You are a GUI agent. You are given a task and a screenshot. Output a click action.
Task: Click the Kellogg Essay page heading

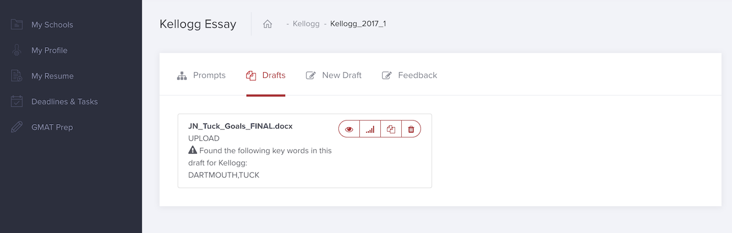click(x=198, y=24)
